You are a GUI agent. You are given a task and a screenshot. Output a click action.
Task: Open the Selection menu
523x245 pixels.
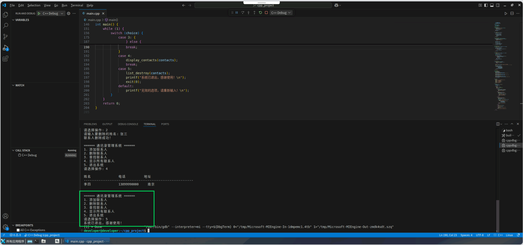coord(34,5)
